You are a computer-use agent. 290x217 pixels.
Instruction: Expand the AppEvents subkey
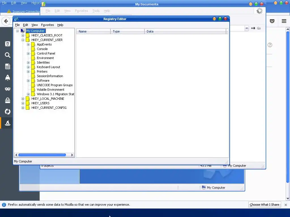28,44
